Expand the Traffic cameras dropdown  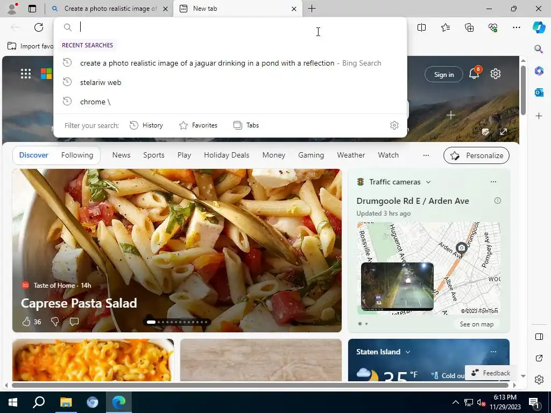(x=428, y=182)
